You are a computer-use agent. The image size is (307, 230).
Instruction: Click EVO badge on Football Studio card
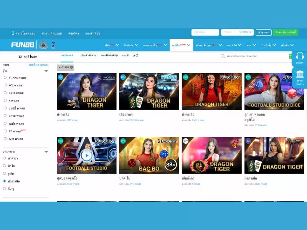[61, 141]
